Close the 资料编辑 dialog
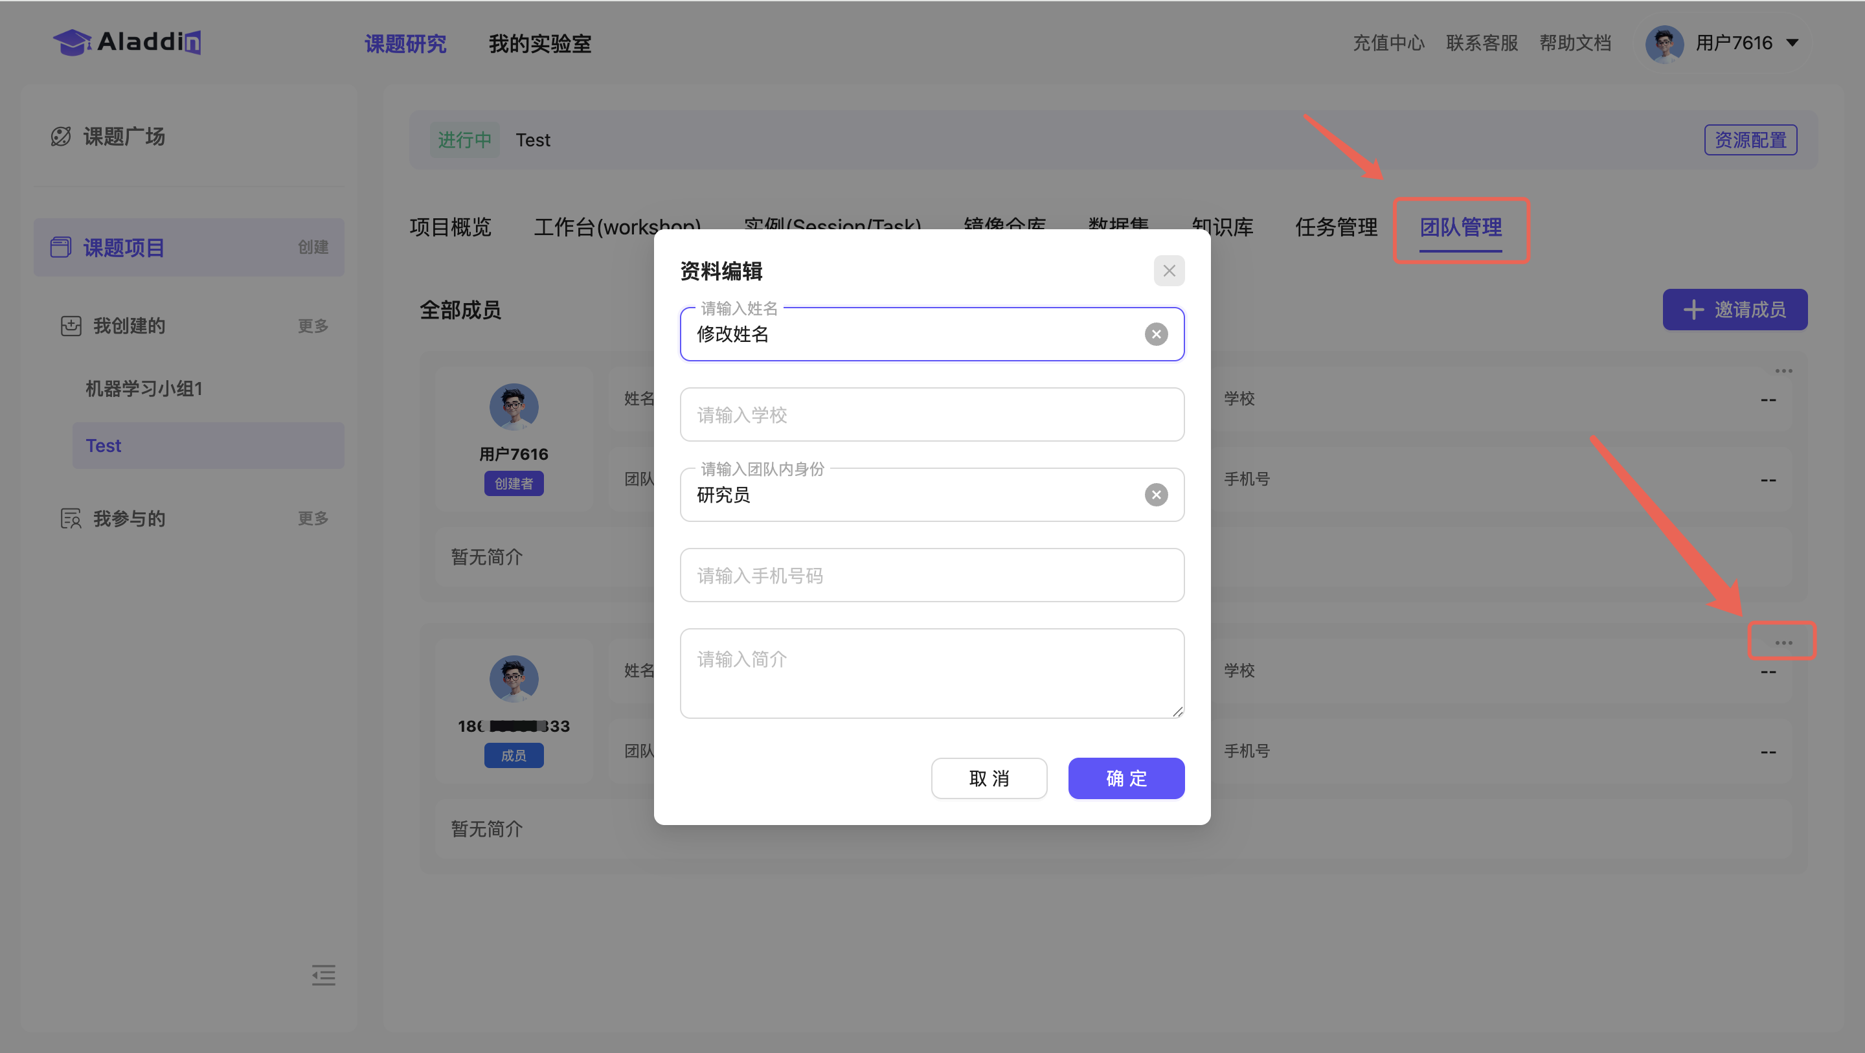The width and height of the screenshot is (1865, 1053). pyautogui.click(x=1168, y=271)
